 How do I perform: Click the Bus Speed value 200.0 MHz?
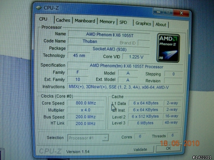pos(86,117)
